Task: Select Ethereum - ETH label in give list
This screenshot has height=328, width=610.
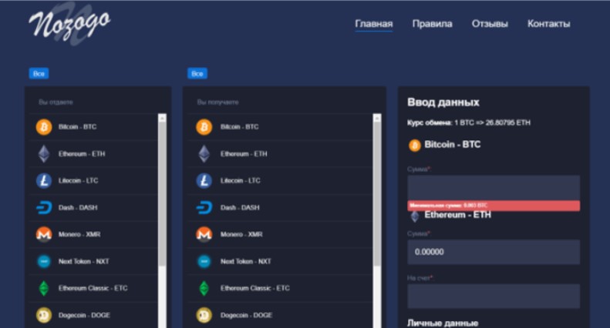Action: pos(82,154)
